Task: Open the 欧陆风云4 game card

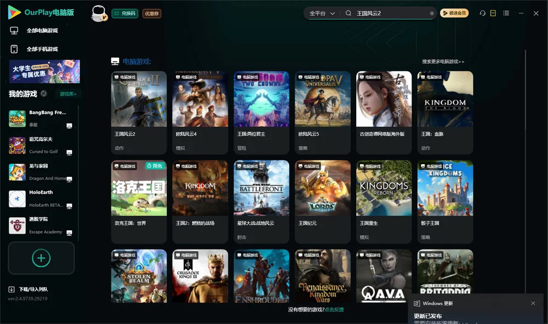Action: coord(200,112)
